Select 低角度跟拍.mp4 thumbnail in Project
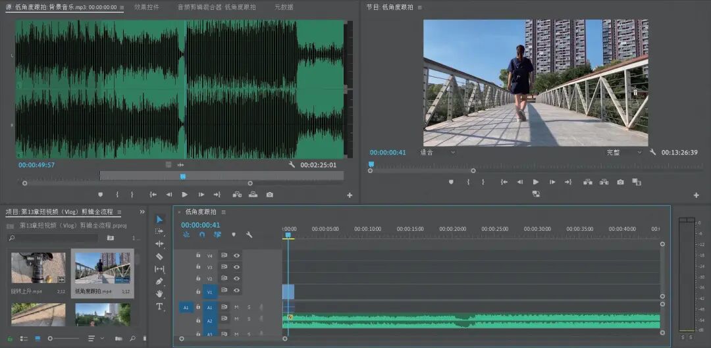Image resolution: width=711 pixels, height=348 pixels. (x=103, y=268)
